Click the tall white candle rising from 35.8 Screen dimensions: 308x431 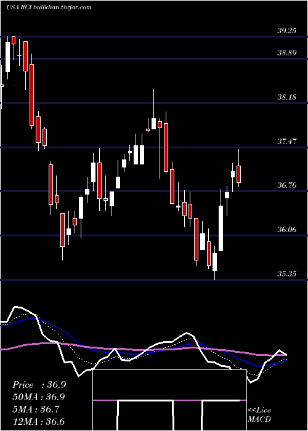pyautogui.click(x=221, y=228)
